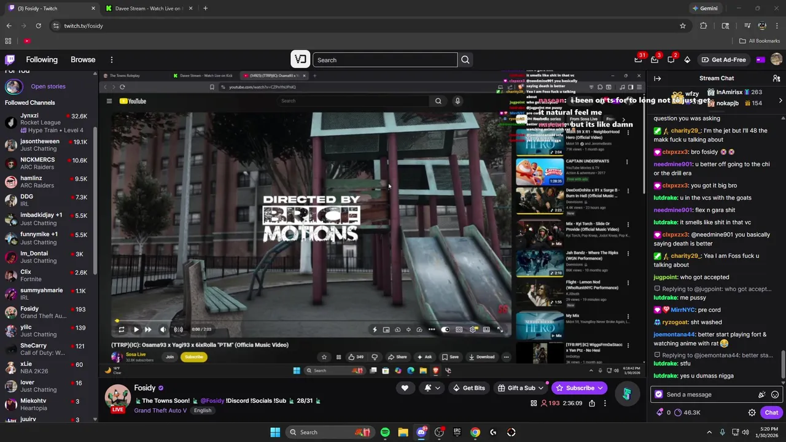Open Chrome apps grid in bookmarks bar
The height and width of the screenshot is (442, 786).
point(8,41)
